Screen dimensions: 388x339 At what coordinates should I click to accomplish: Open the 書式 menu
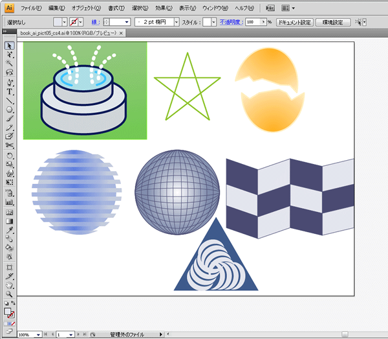116,8
